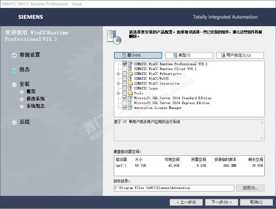Check the Tools folder checkbox
Image resolution: width=276 pixels, height=209 pixels.
125,93
